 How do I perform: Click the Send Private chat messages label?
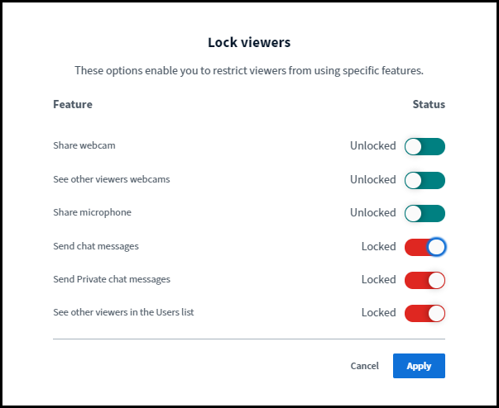[x=112, y=279]
